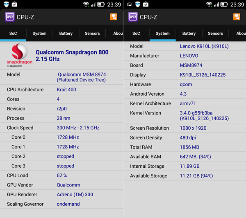Tap shield notification icon in right status bar
246x218 pixels.
point(138,4)
